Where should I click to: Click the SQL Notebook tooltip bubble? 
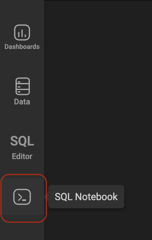(86, 197)
